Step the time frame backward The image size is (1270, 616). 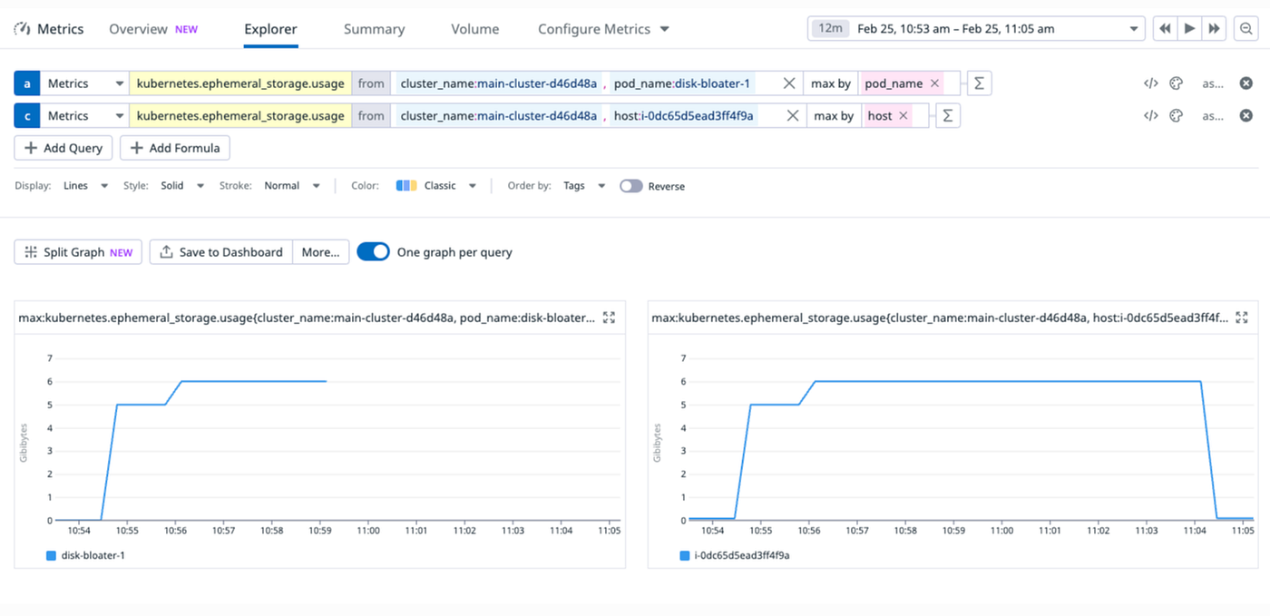(x=1165, y=29)
